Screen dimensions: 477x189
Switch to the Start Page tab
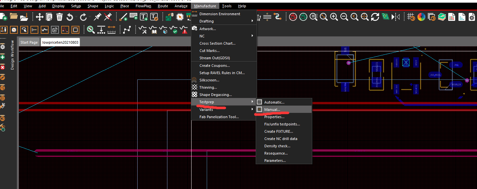click(x=29, y=42)
